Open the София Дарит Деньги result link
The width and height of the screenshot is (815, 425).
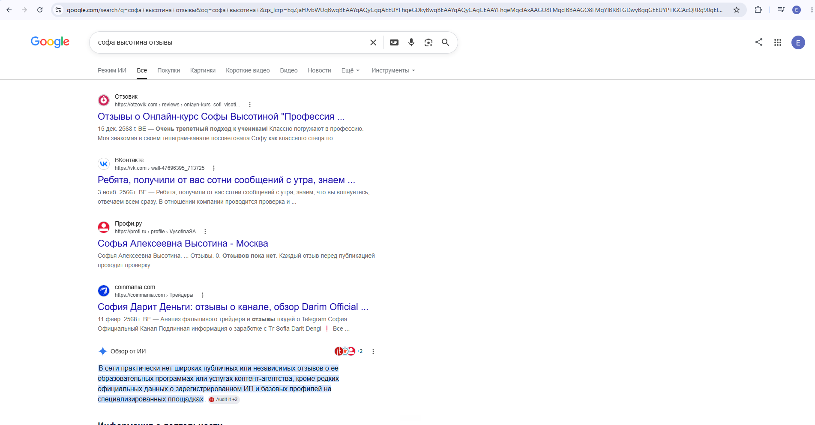point(233,307)
